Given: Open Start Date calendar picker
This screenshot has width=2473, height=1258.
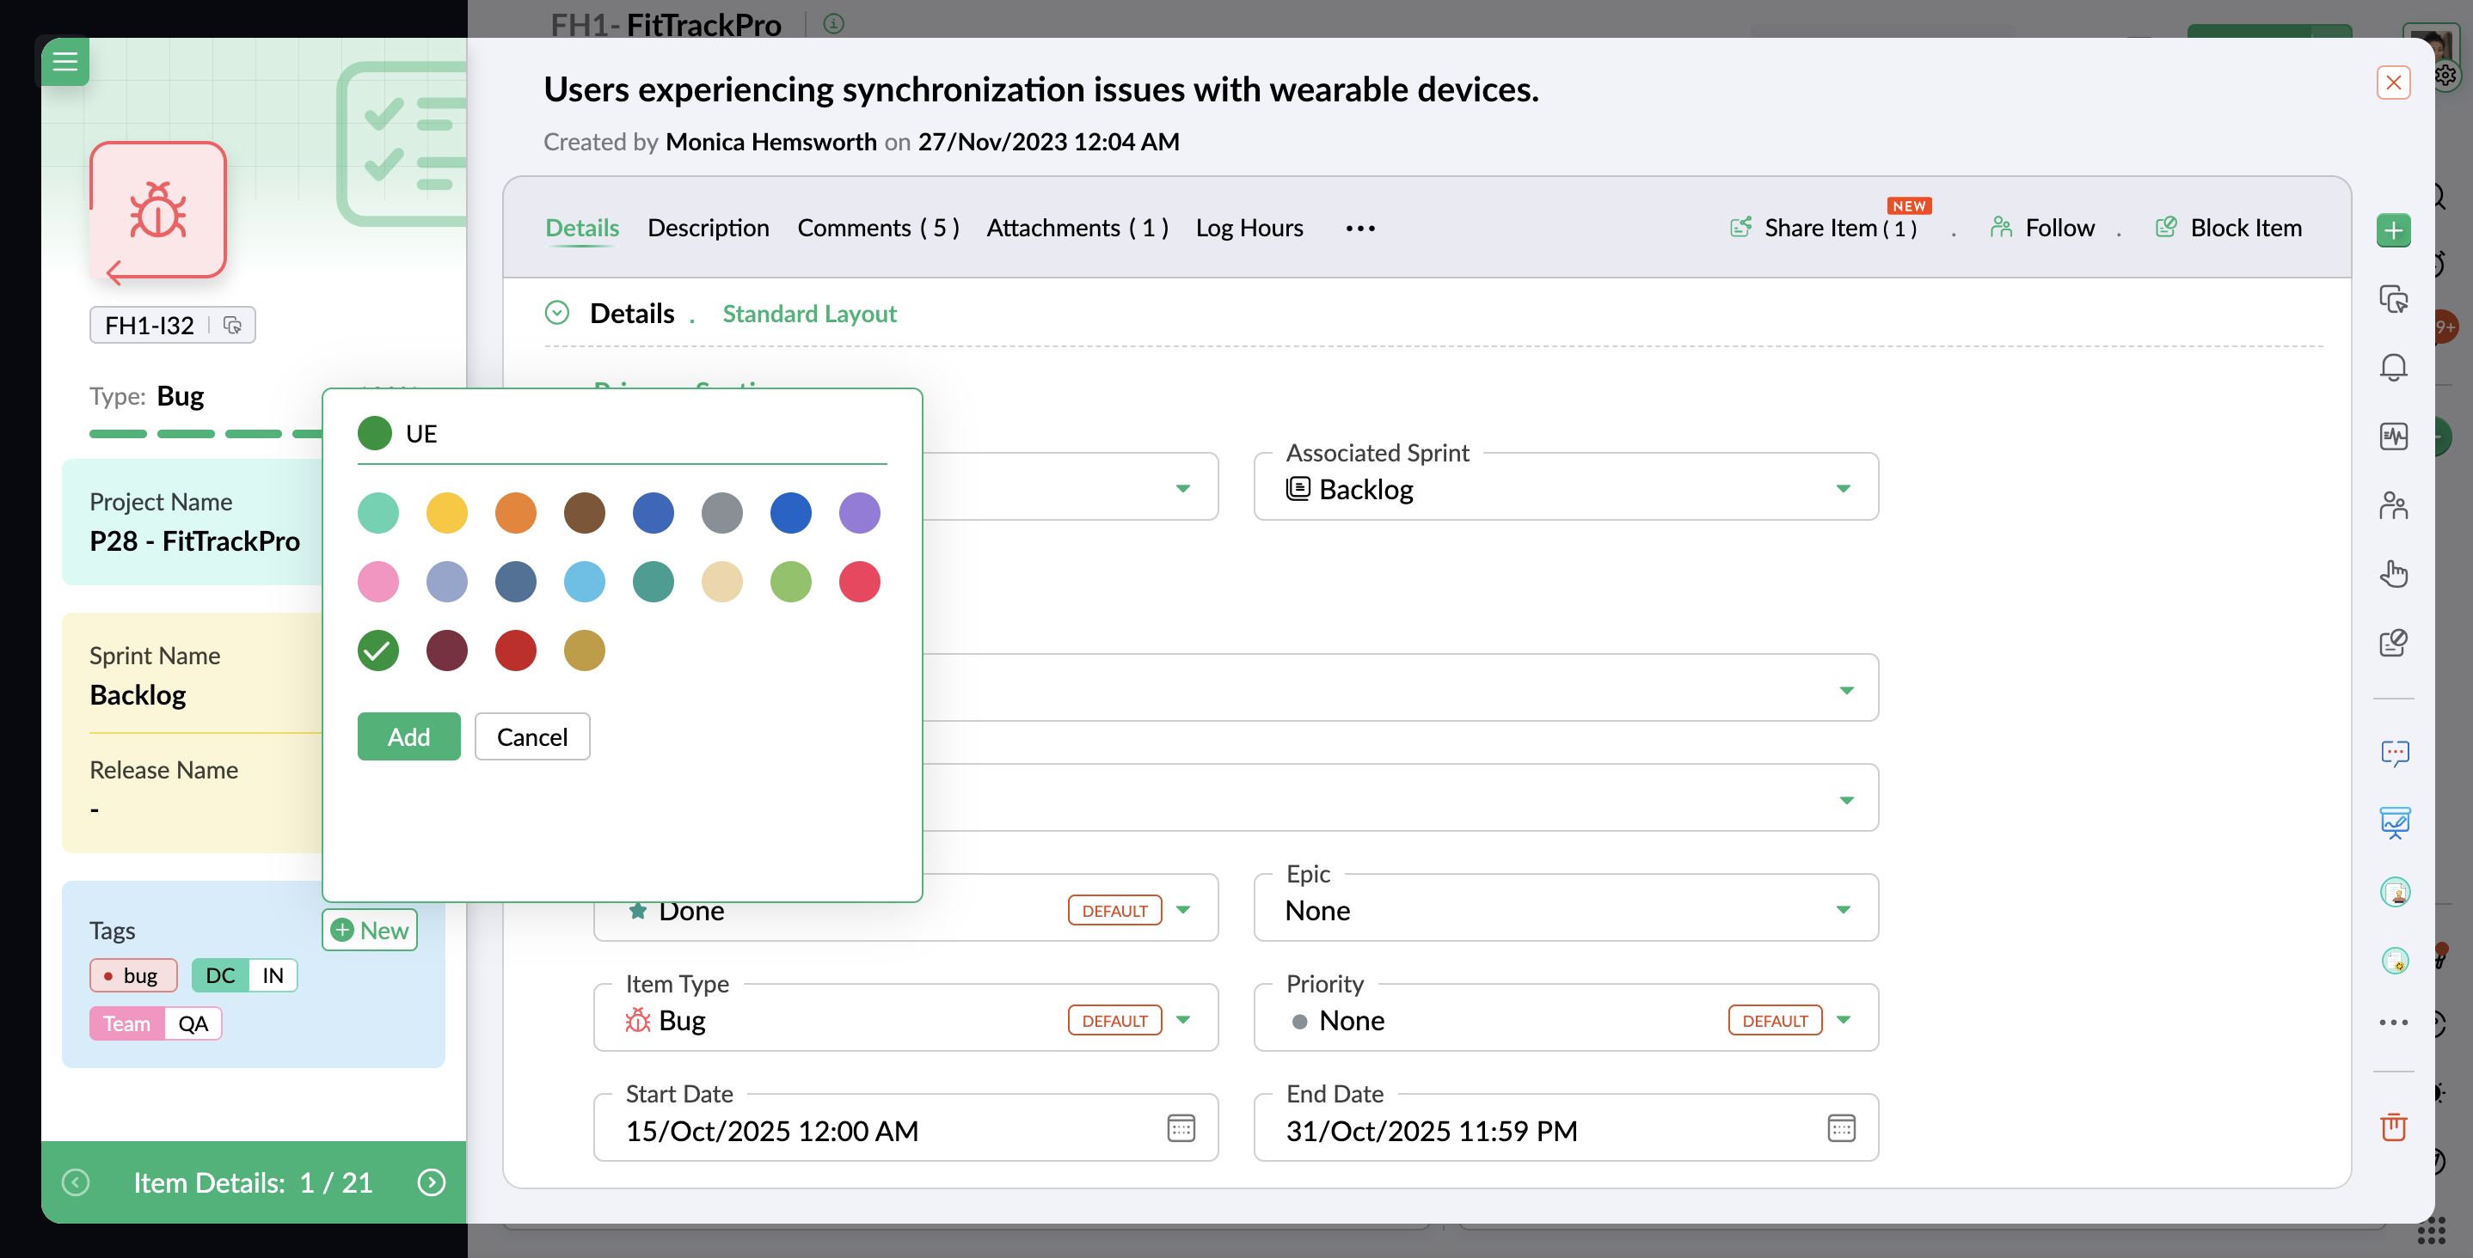Looking at the screenshot, I should (x=1181, y=1128).
